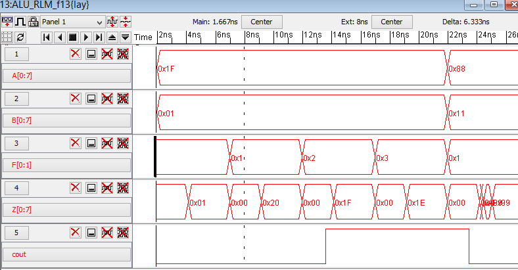The image size is (518, 270).
Task: Delete the B[0:7] panel with red X
Action: click(76, 99)
